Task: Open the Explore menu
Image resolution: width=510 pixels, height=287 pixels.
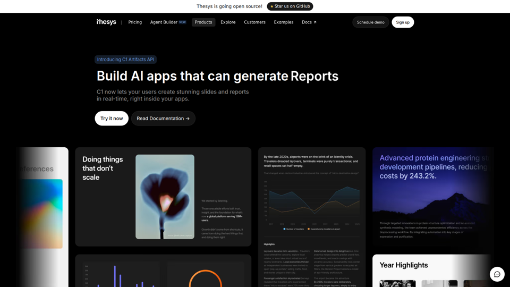Action: [x=228, y=22]
